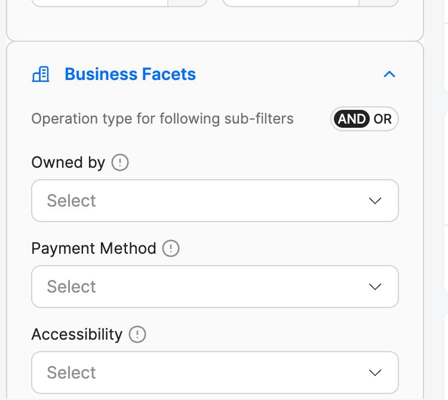Click the Owned by dropdown arrow
The height and width of the screenshot is (400, 448).
tap(375, 201)
